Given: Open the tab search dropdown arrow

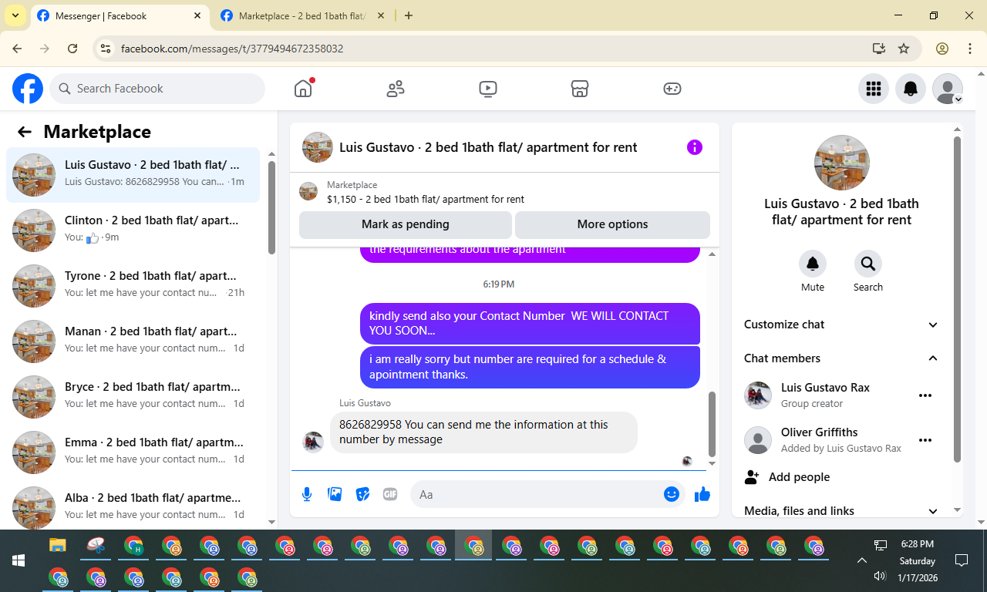Looking at the screenshot, I should [x=15, y=15].
